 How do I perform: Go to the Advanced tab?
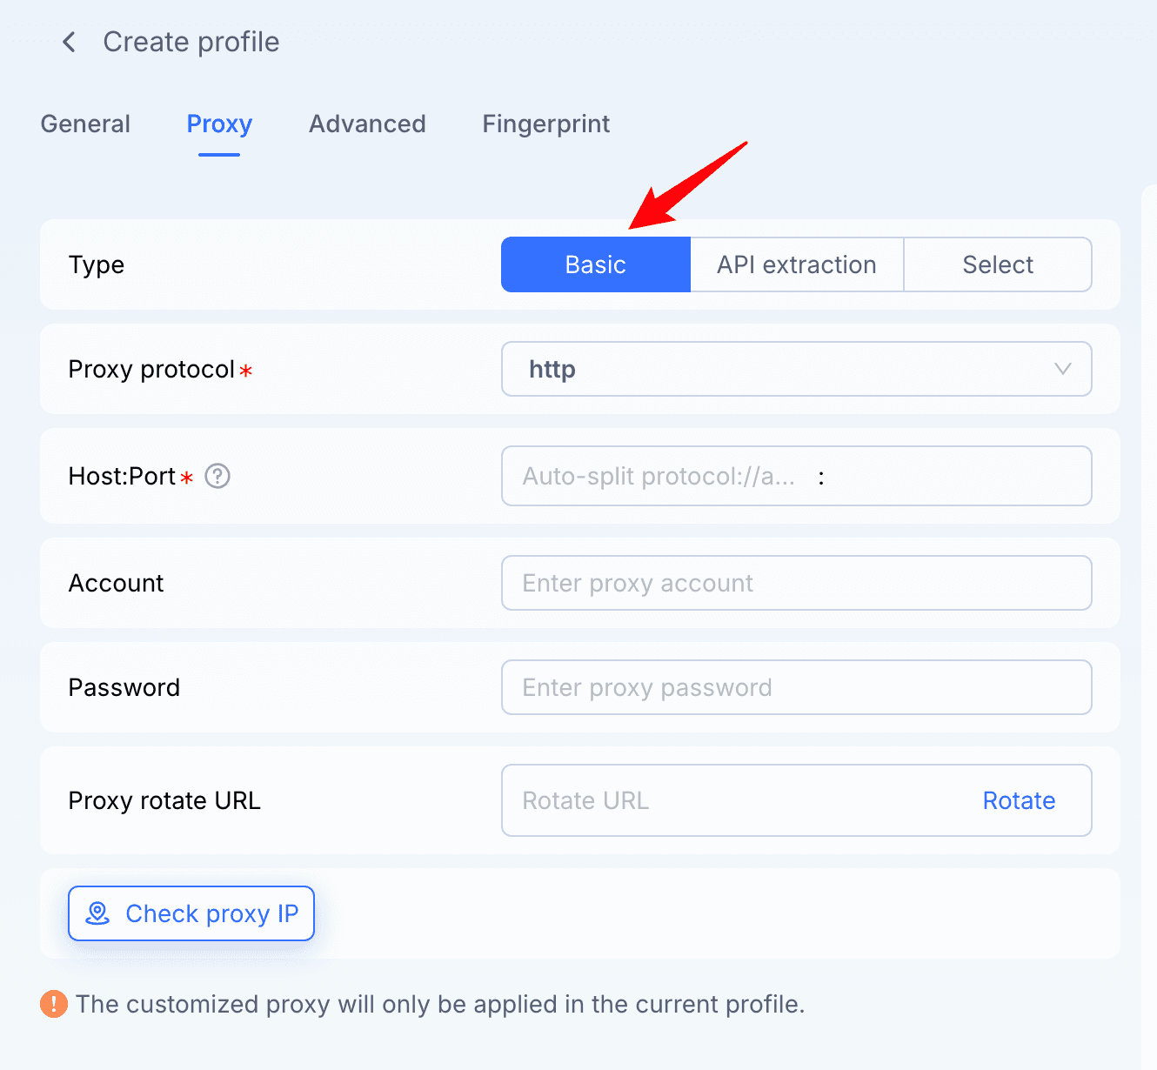tap(366, 124)
